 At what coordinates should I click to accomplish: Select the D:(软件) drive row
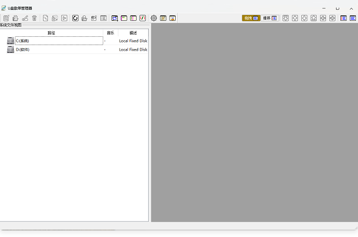coord(55,49)
